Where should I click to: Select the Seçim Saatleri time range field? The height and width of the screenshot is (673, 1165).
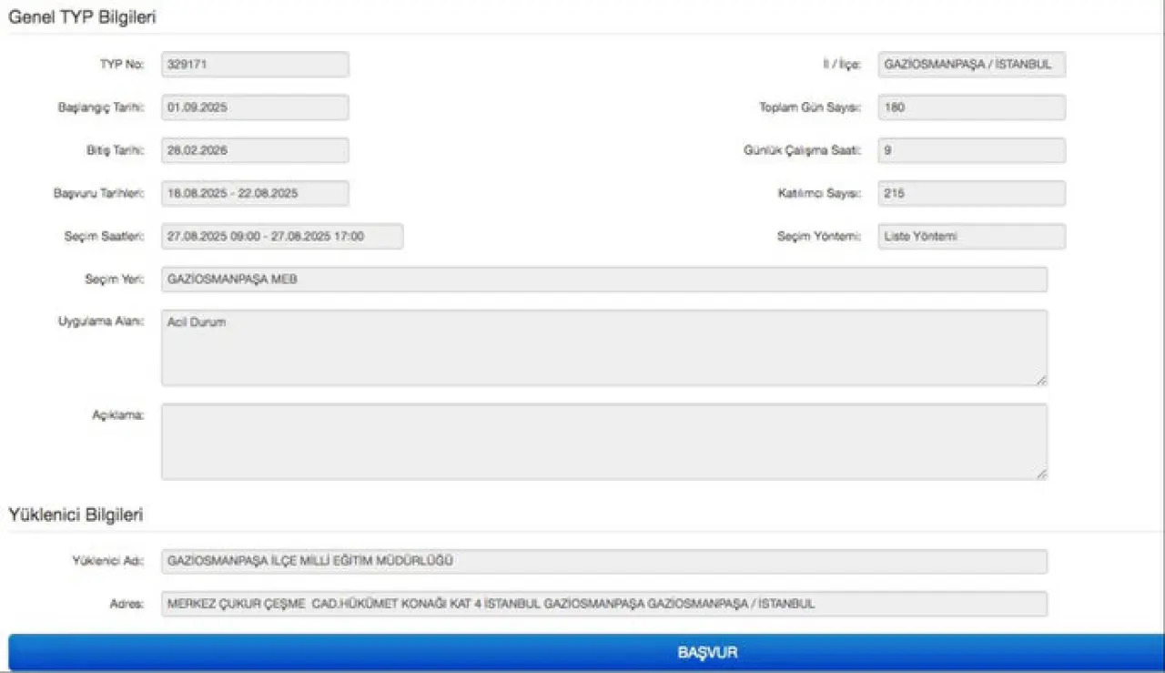(282, 236)
